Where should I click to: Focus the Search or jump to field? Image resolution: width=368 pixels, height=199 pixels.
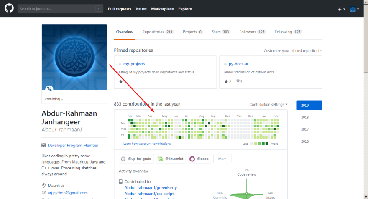[60, 9]
